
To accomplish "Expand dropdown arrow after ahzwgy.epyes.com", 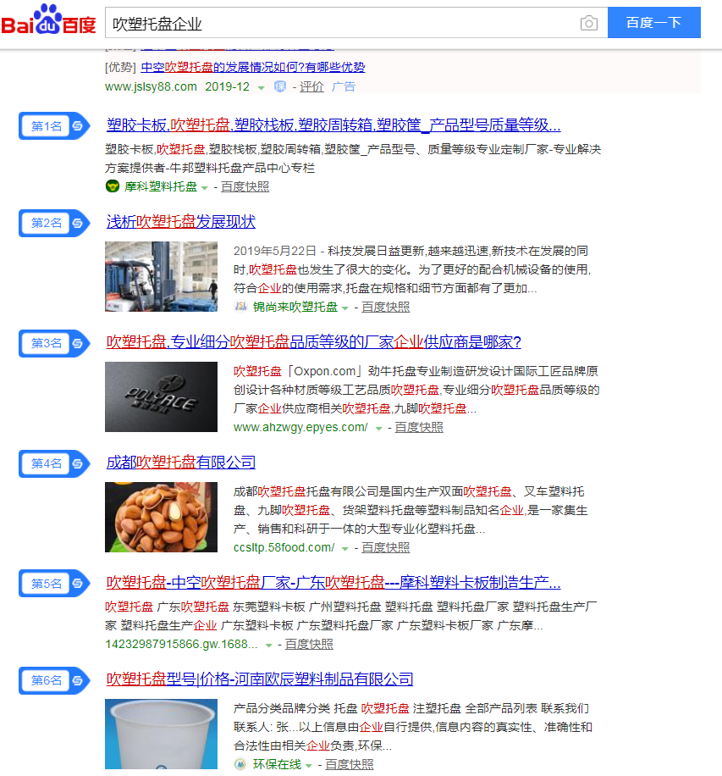I will pos(378,428).
